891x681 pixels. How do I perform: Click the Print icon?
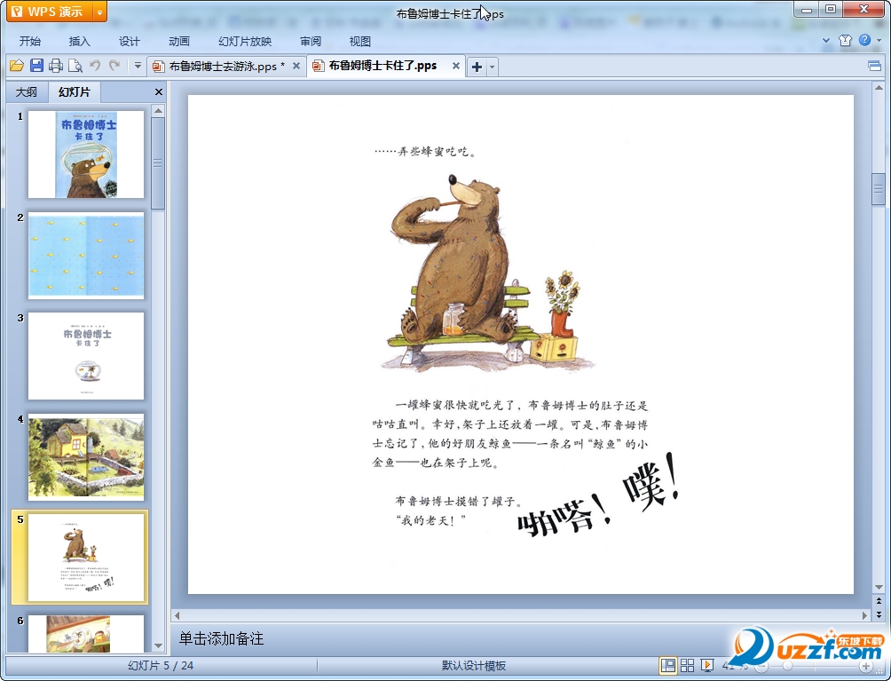click(x=56, y=66)
